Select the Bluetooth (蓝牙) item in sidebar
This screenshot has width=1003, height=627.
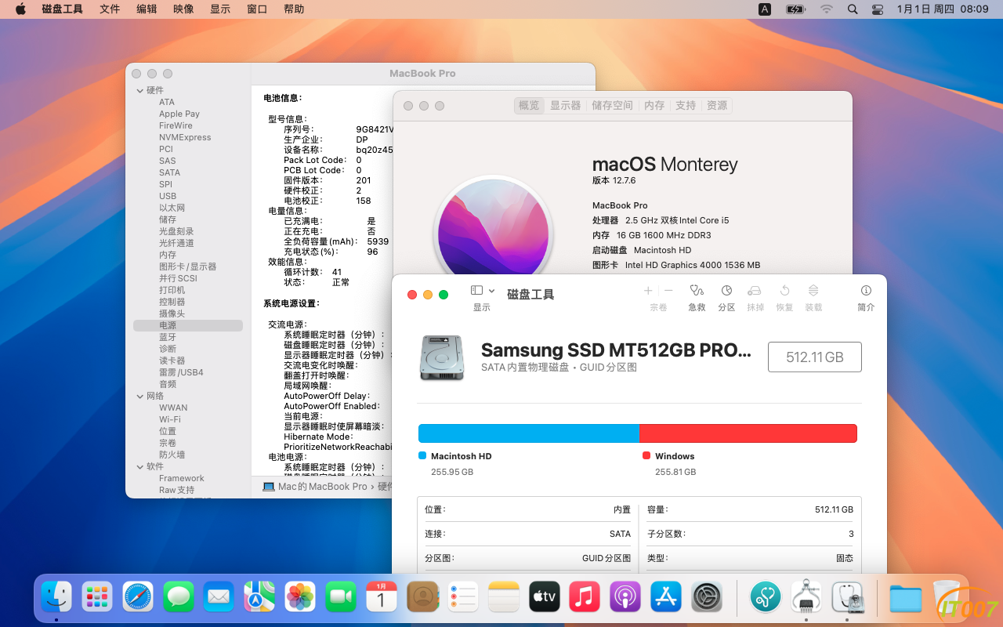coord(168,337)
